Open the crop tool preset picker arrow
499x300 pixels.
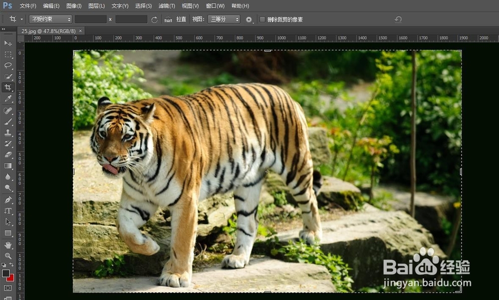pyautogui.click(x=21, y=19)
